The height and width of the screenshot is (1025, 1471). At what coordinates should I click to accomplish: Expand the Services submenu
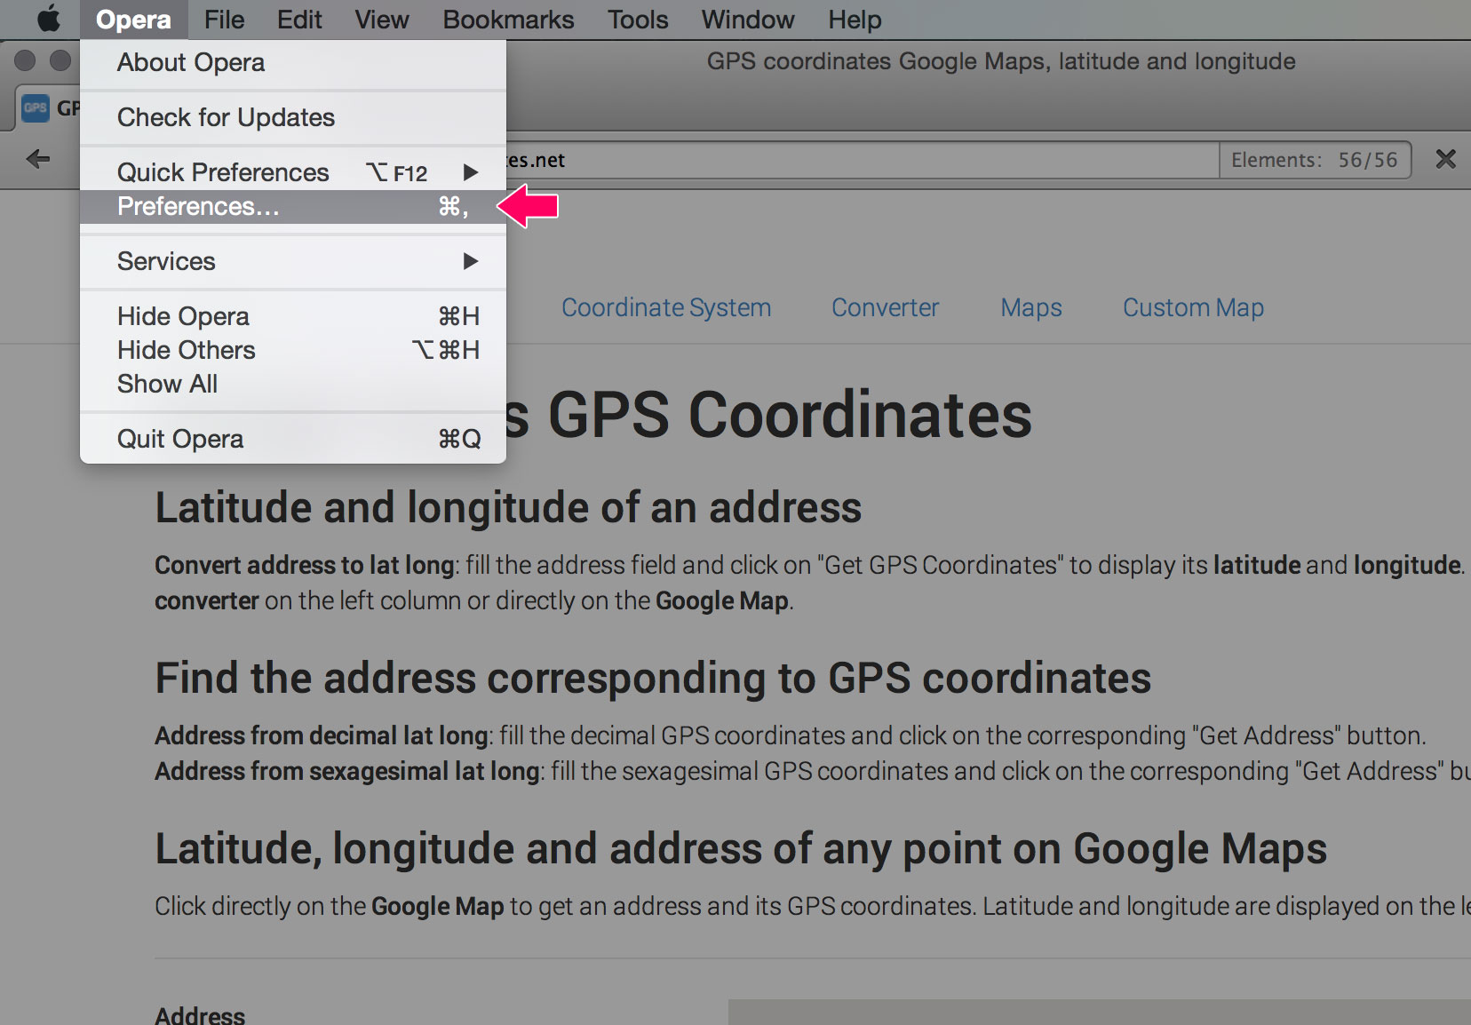click(293, 261)
